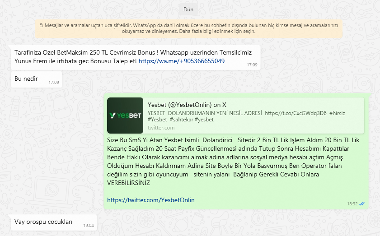
Task: Click the end-to-end encryption notice banner
Action: coord(188,28)
